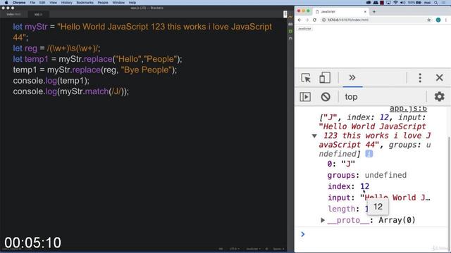451x253 pixels.
Task: Select the JavaScript browser tab
Action: (340, 12)
